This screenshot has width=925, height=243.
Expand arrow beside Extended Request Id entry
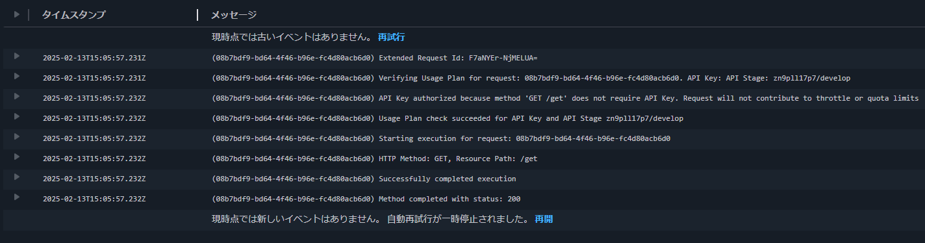pos(17,56)
